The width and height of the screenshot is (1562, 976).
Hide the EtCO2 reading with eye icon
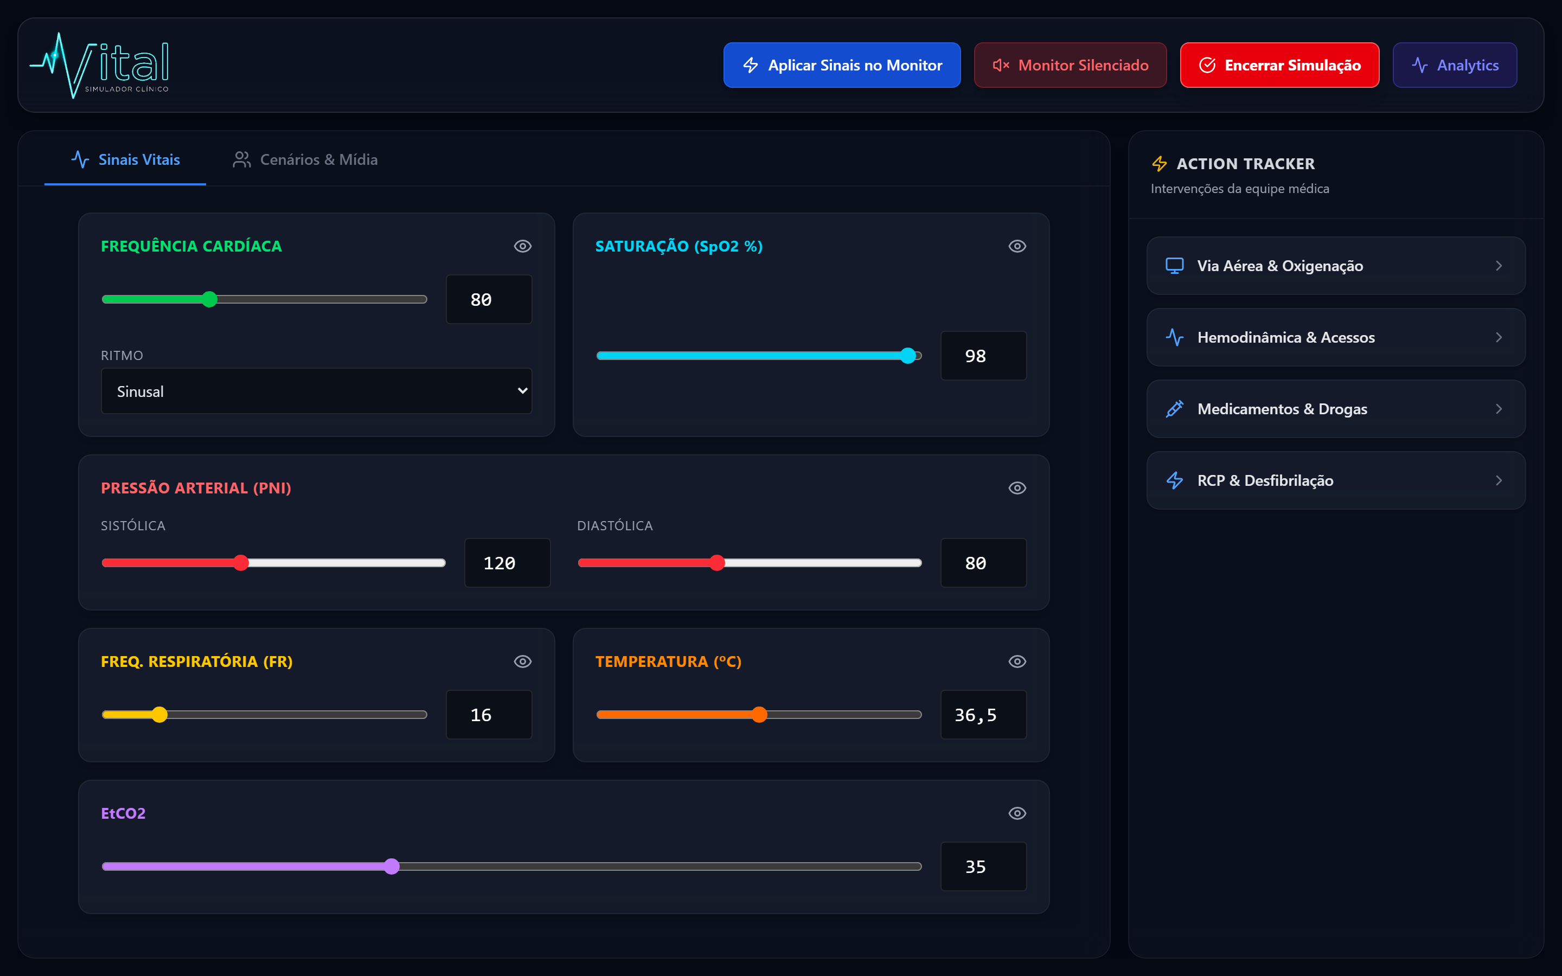[1017, 813]
